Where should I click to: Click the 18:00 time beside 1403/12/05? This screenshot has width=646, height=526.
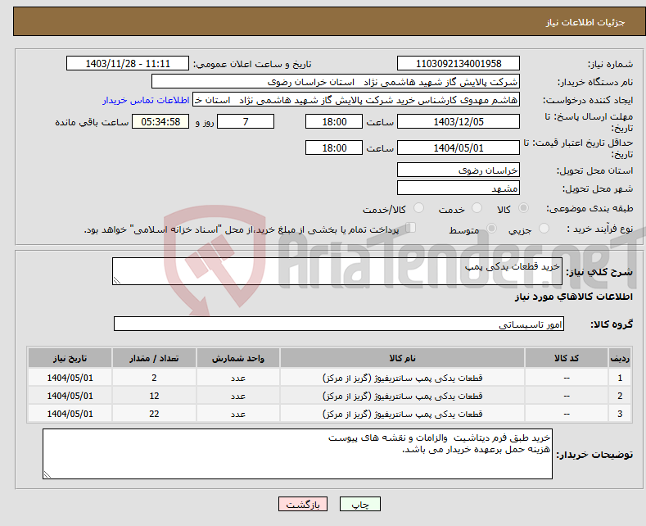pos(334,121)
